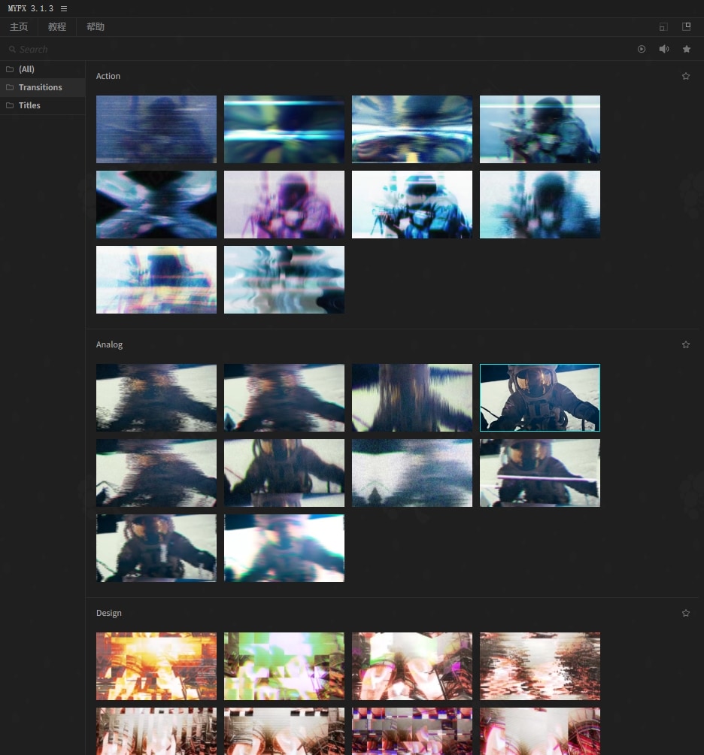The image size is (704, 755).
Task: Select last second-row Action preset, blurry silhouette
Action: pos(540,205)
